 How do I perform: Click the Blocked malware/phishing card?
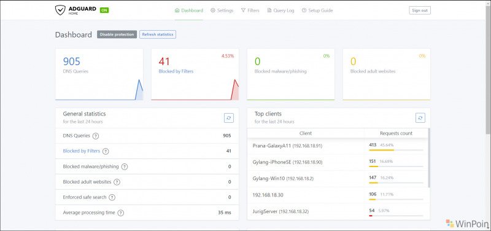tap(290, 74)
